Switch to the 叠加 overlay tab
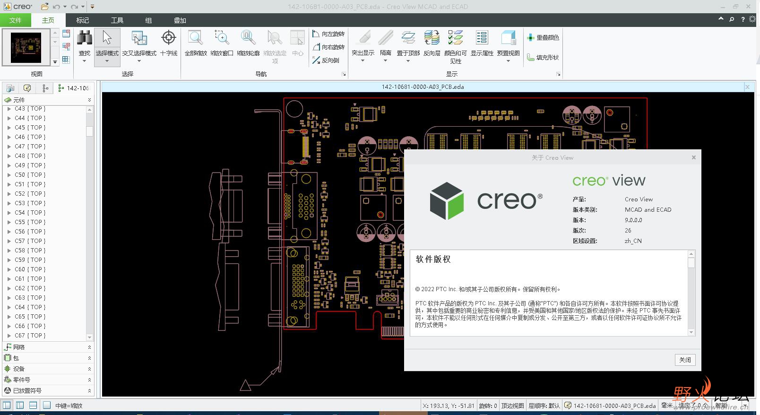Screen dimensions: 760x415 [180, 20]
